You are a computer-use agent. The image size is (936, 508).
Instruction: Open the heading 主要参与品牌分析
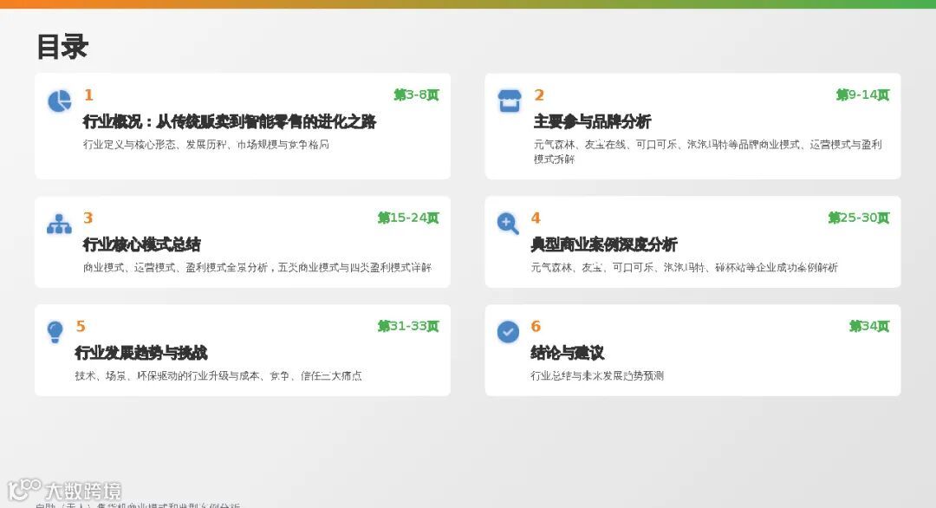[x=592, y=121]
